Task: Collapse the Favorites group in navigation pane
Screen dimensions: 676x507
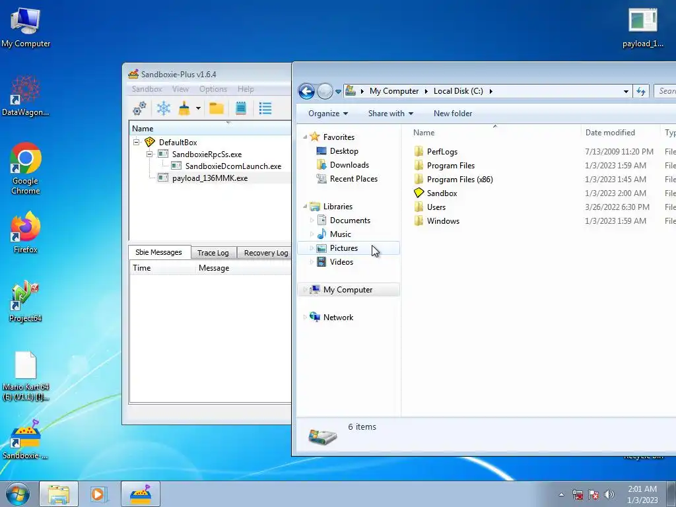Action: [x=305, y=137]
